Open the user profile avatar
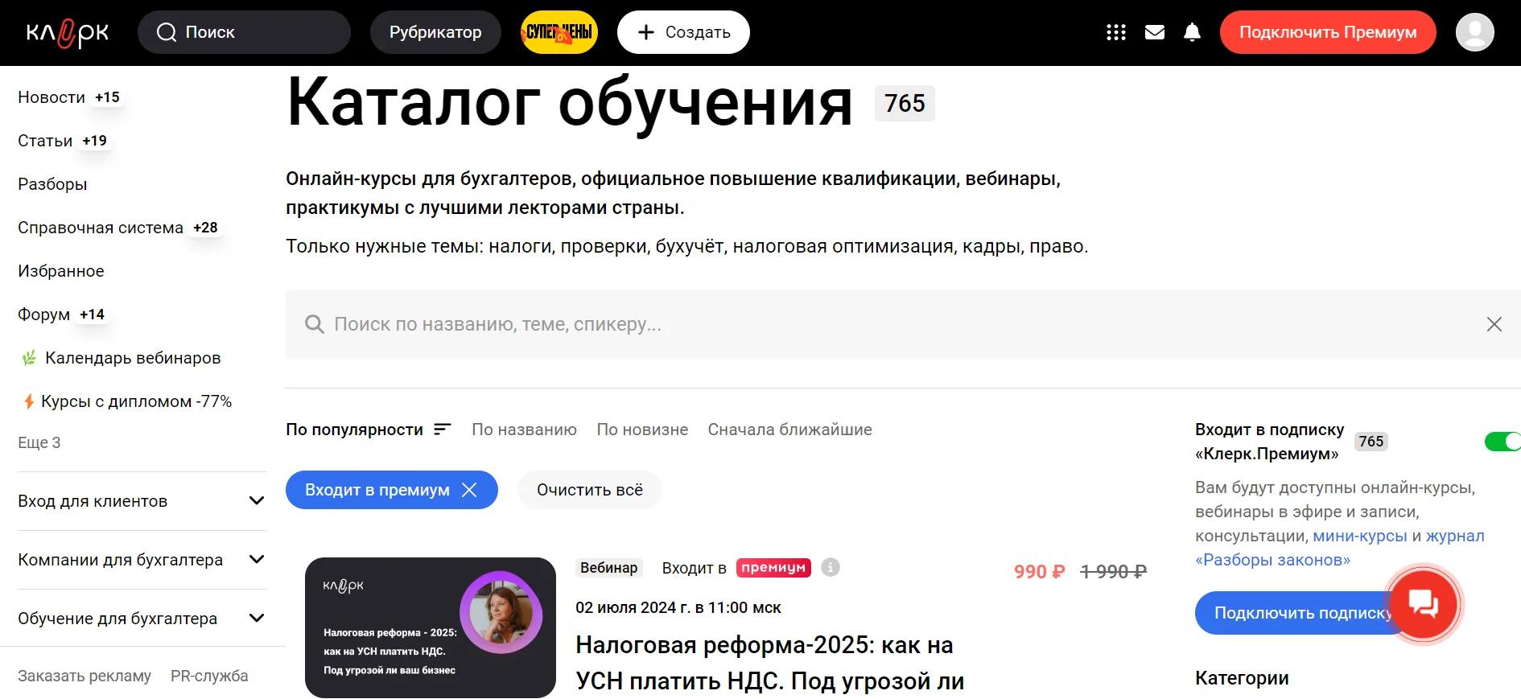This screenshot has height=699, width=1521. [x=1475, y=32]
